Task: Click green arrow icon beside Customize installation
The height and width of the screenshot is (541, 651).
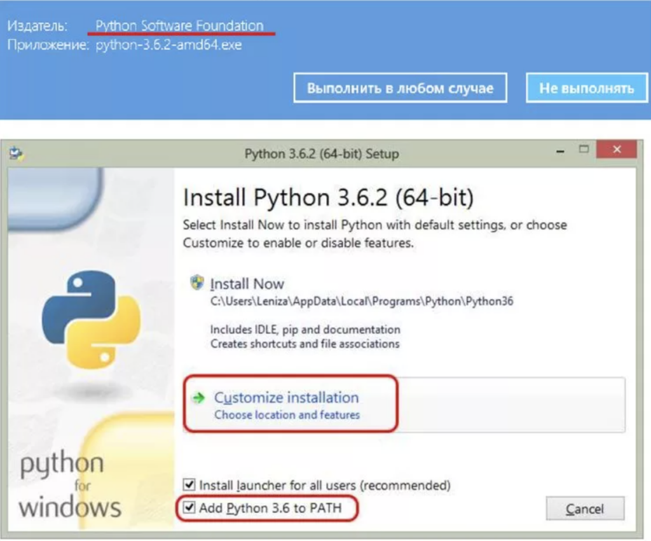Action: 199,398
